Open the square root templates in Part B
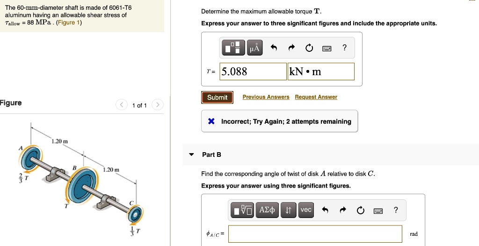Viewport: 479px width, 246px height. [x=242, y=210]
